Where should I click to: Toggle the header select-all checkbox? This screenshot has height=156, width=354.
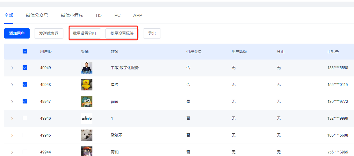click(25, 51)
